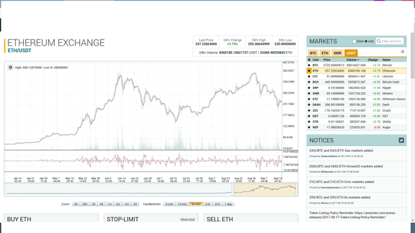Star the XRP Ripple market

(x=309, y=88)
